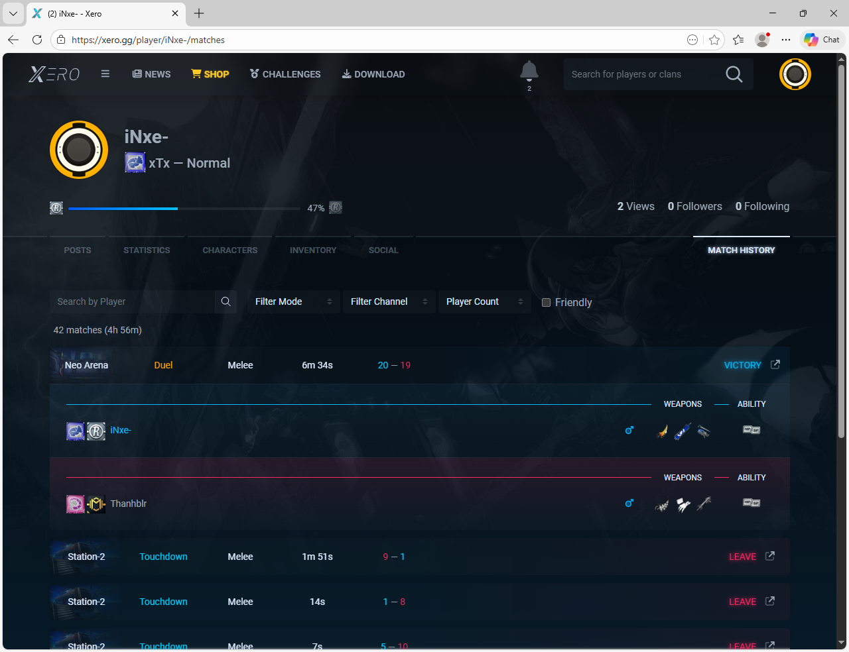This screenshot has height=652, width=849.
Task: Open the Neo Arena match external link icon
Action: point(775,364)
